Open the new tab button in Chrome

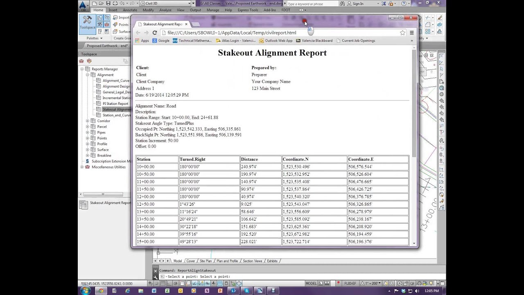(x=196, y=24)
